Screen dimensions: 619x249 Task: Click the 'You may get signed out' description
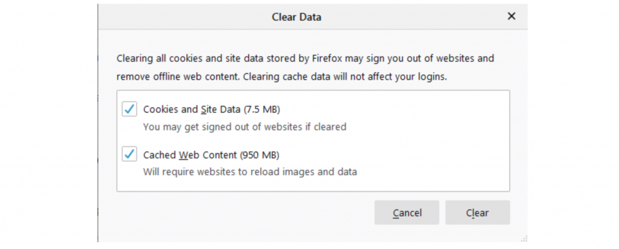244,127
